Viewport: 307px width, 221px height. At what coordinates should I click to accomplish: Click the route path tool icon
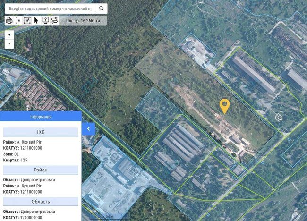click(54, 20)
